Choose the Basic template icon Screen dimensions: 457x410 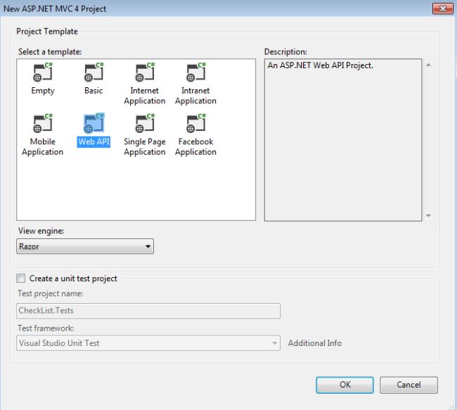tap(94, 74)
